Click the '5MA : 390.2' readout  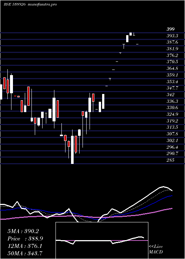(x=23, y=231)
